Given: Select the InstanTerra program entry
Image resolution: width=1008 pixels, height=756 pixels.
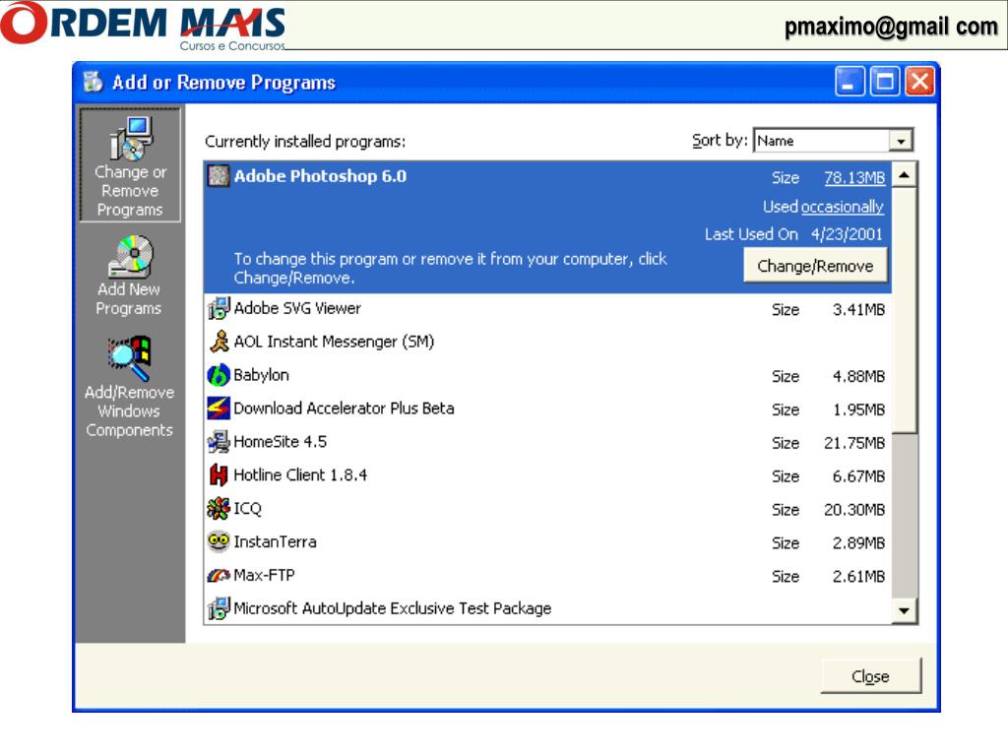Looking at the screenshot, I should coord(547,542).
